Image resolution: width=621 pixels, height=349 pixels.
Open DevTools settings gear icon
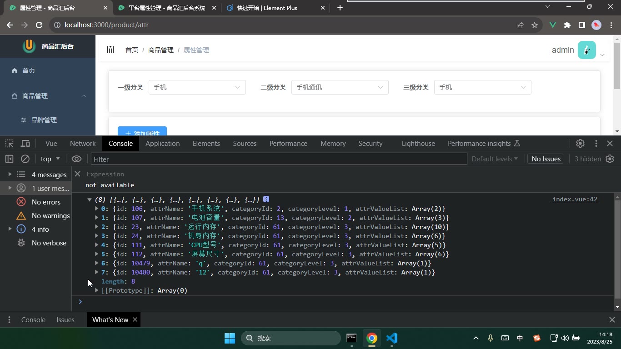click(580, 143)
